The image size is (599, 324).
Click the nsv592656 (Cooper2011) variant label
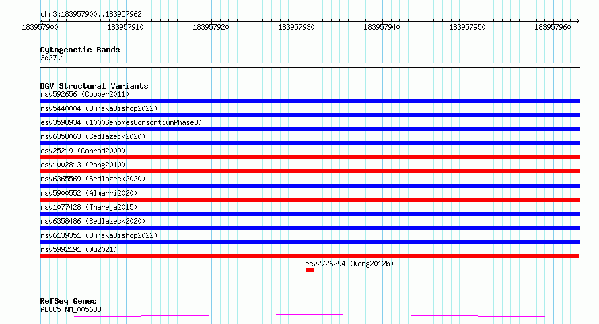click(x=85, y=94)
